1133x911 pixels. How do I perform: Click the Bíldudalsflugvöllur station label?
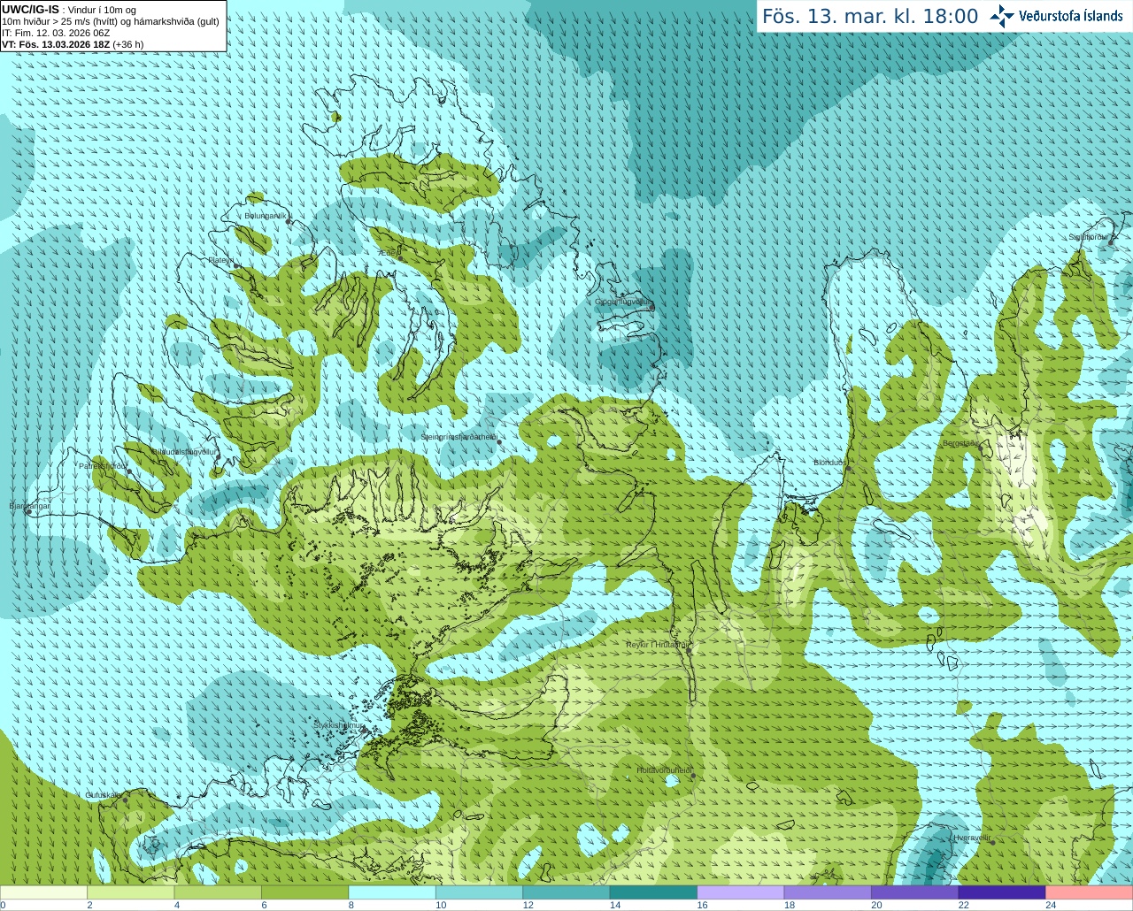tap(184, 451)
